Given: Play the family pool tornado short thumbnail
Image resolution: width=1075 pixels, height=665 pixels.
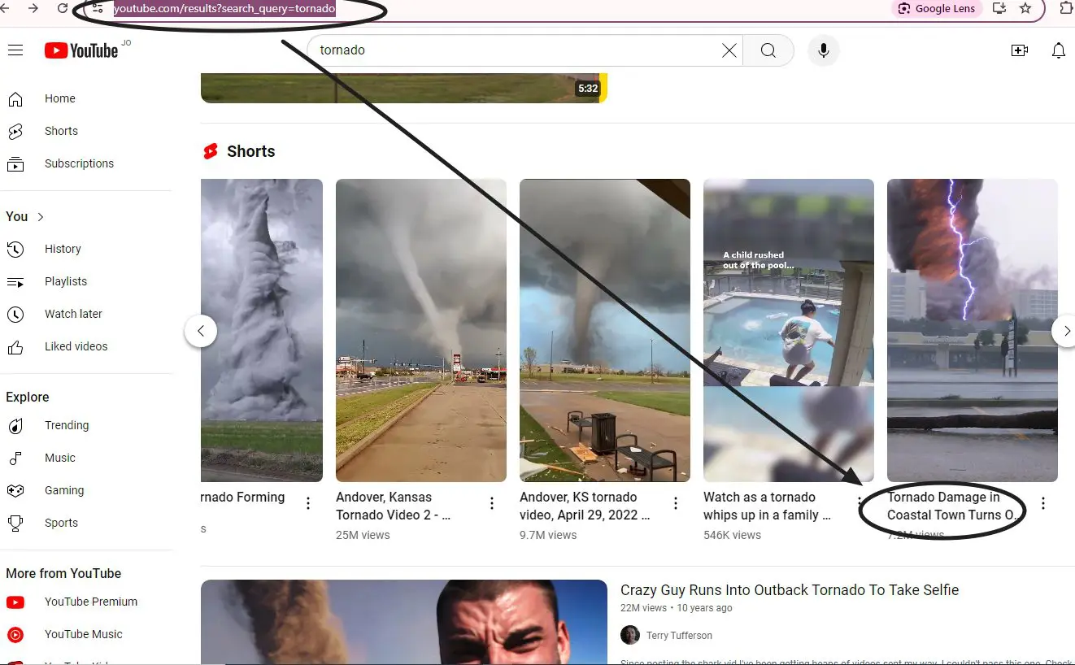Looking at the screenshot, I should coord(789,330).
